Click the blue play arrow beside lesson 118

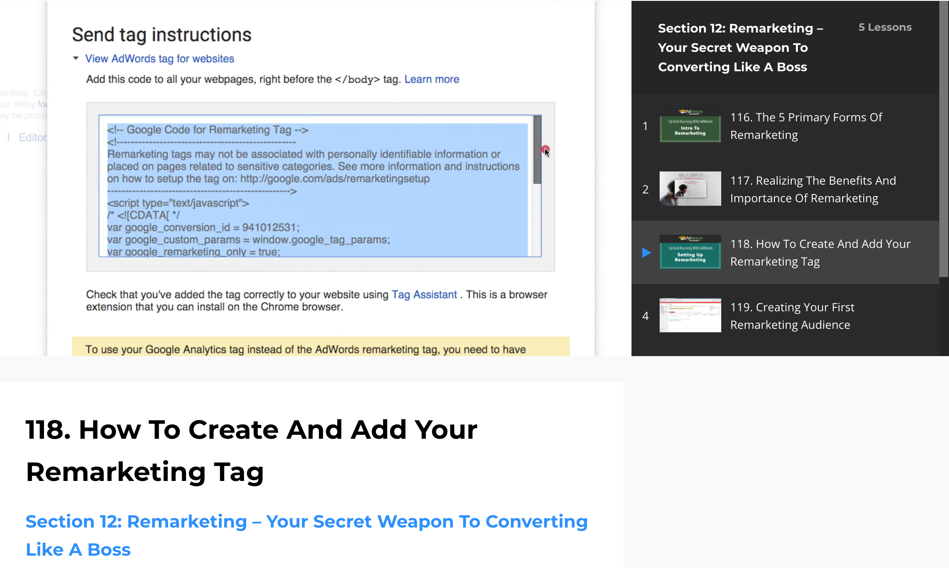[x=646, y=252]
